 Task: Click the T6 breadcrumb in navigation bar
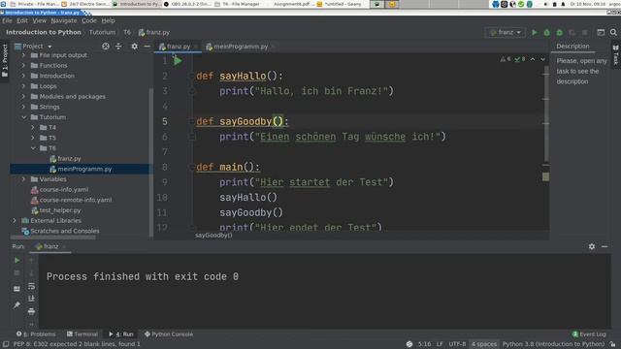(127, 32)
